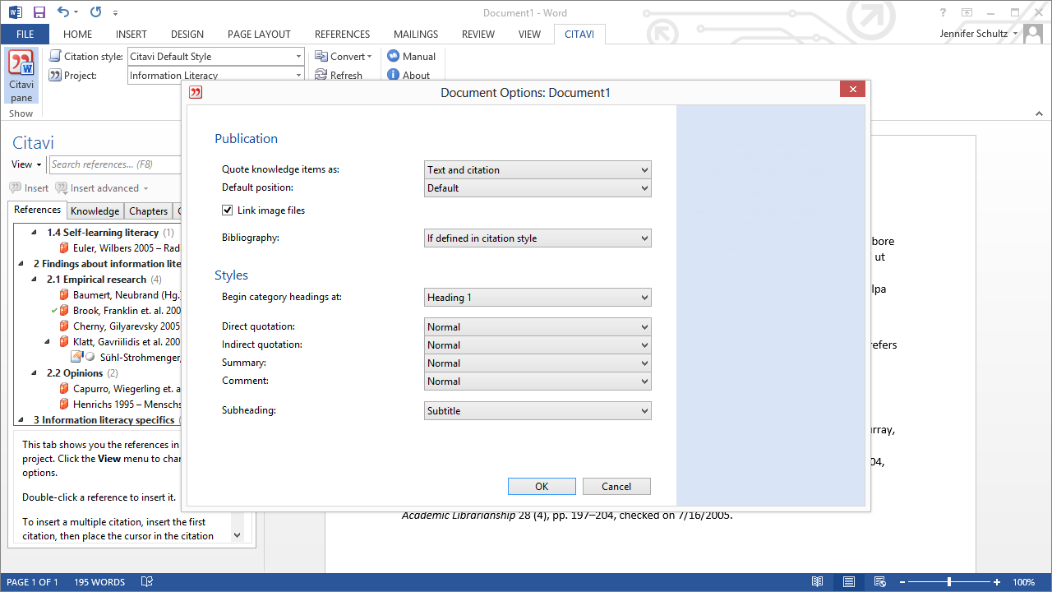The width and height of the screenshot is (1052, 592).
Task: Collapse the 1.4 Self-learning literacy node
Action: click(x=35, y=233)
